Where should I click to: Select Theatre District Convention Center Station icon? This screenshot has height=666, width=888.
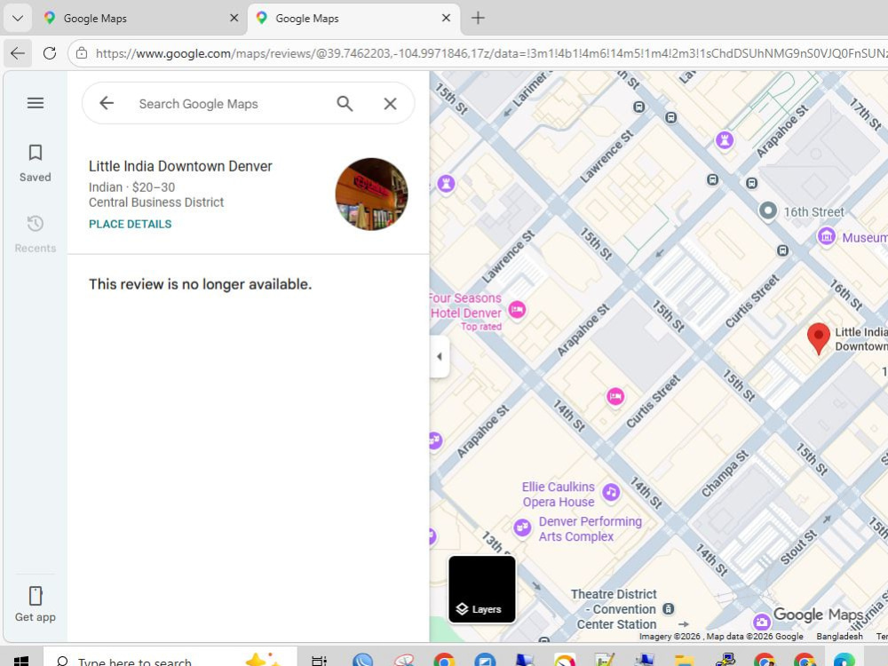[x=669, y=609]
